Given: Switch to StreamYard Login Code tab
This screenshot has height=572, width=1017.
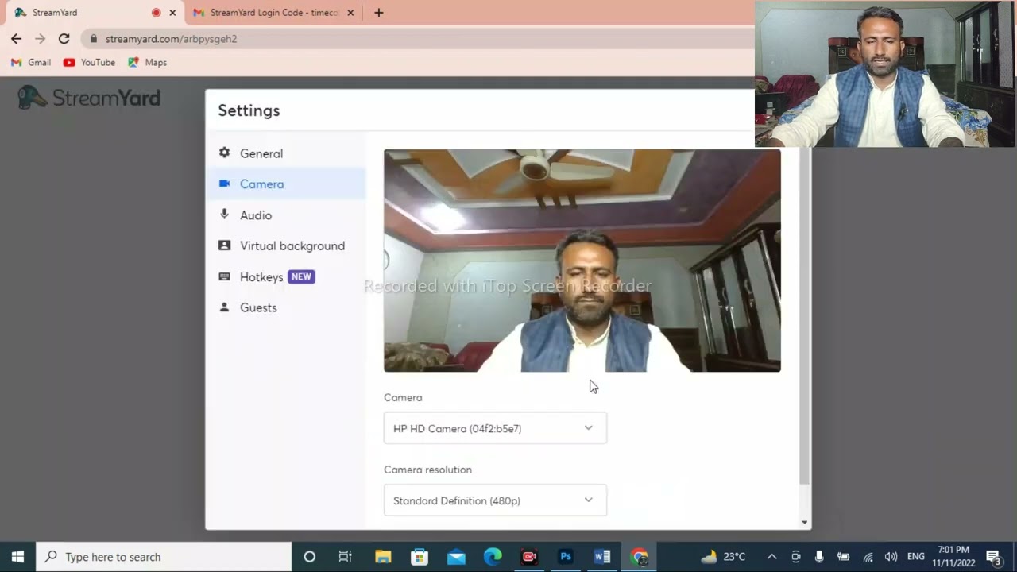Looking at the screenshot, I should 273,13.
